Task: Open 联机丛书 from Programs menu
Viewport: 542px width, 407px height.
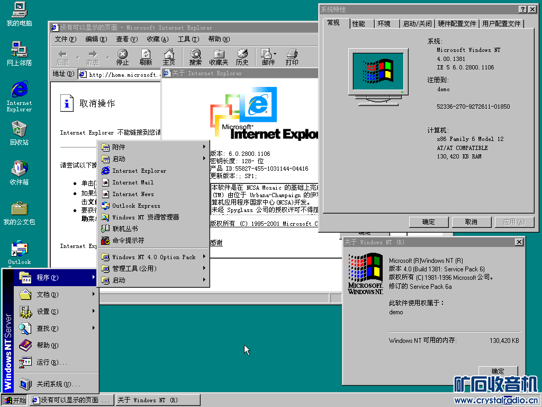Action: [x=154, y=229]
